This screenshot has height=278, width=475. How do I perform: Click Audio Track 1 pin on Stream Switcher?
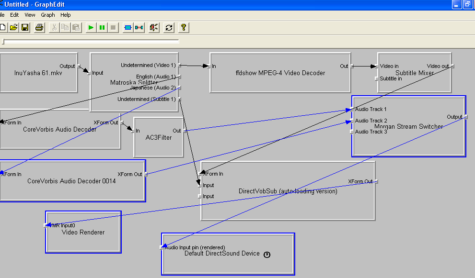point(351,109)
